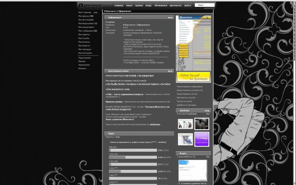Open the поиск item in top navigation
The image size is (296, 185).
click(x=129, y=6)
